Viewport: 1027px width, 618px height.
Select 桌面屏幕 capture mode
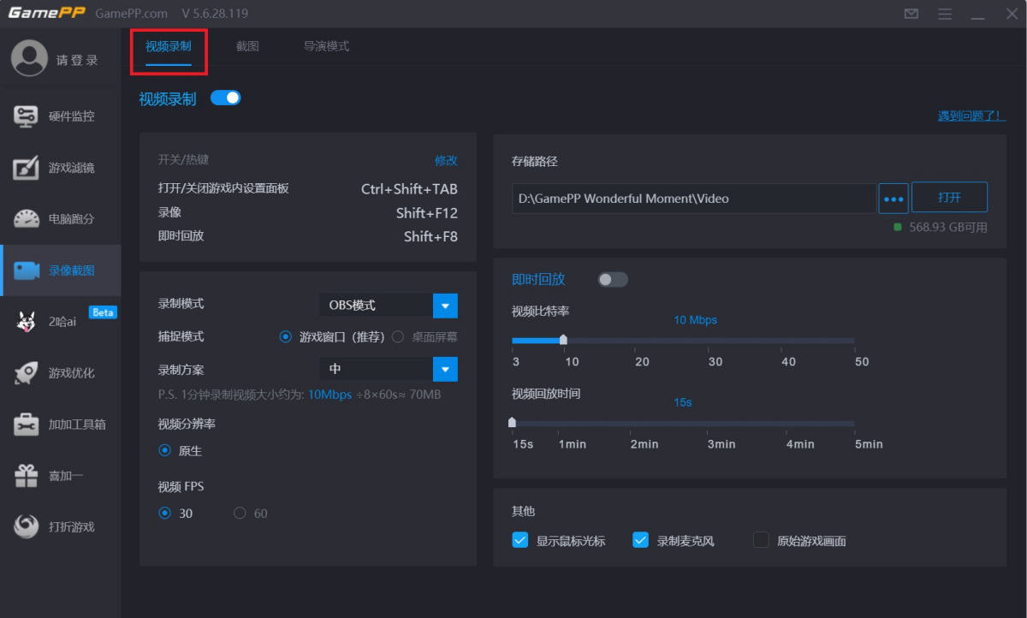[398, 336]
